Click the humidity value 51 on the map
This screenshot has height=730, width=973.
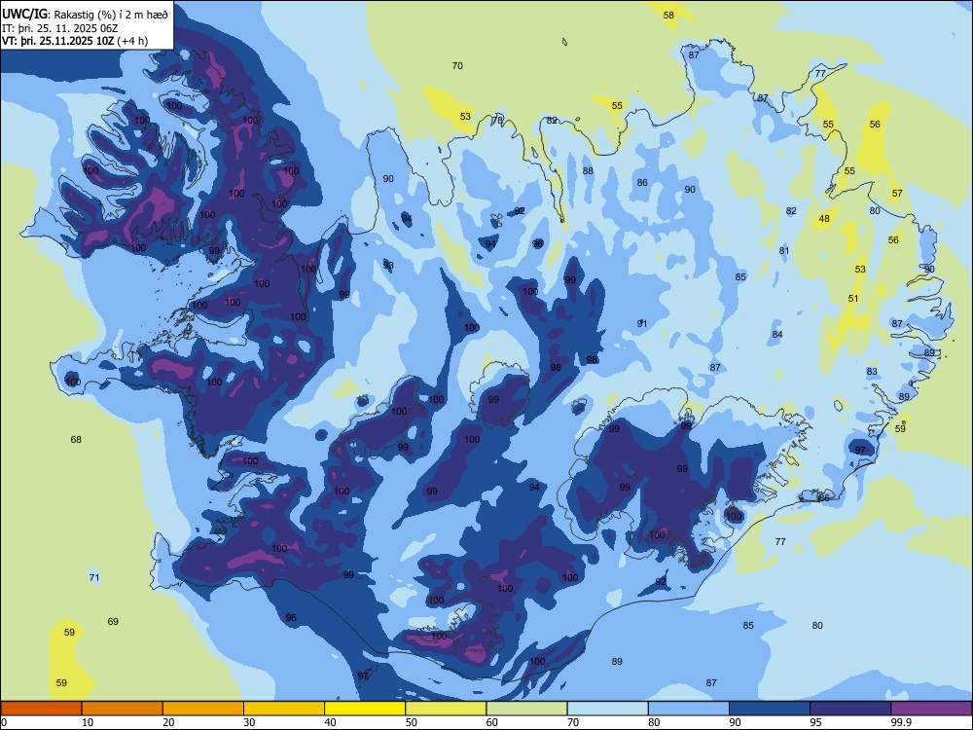coord(853,299)
